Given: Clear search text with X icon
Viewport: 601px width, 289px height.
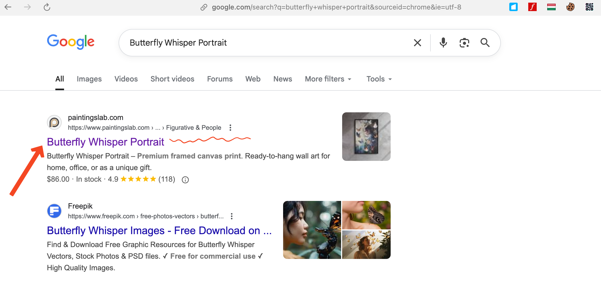Looking at the screenshot, I should click(x=417, y=43).
